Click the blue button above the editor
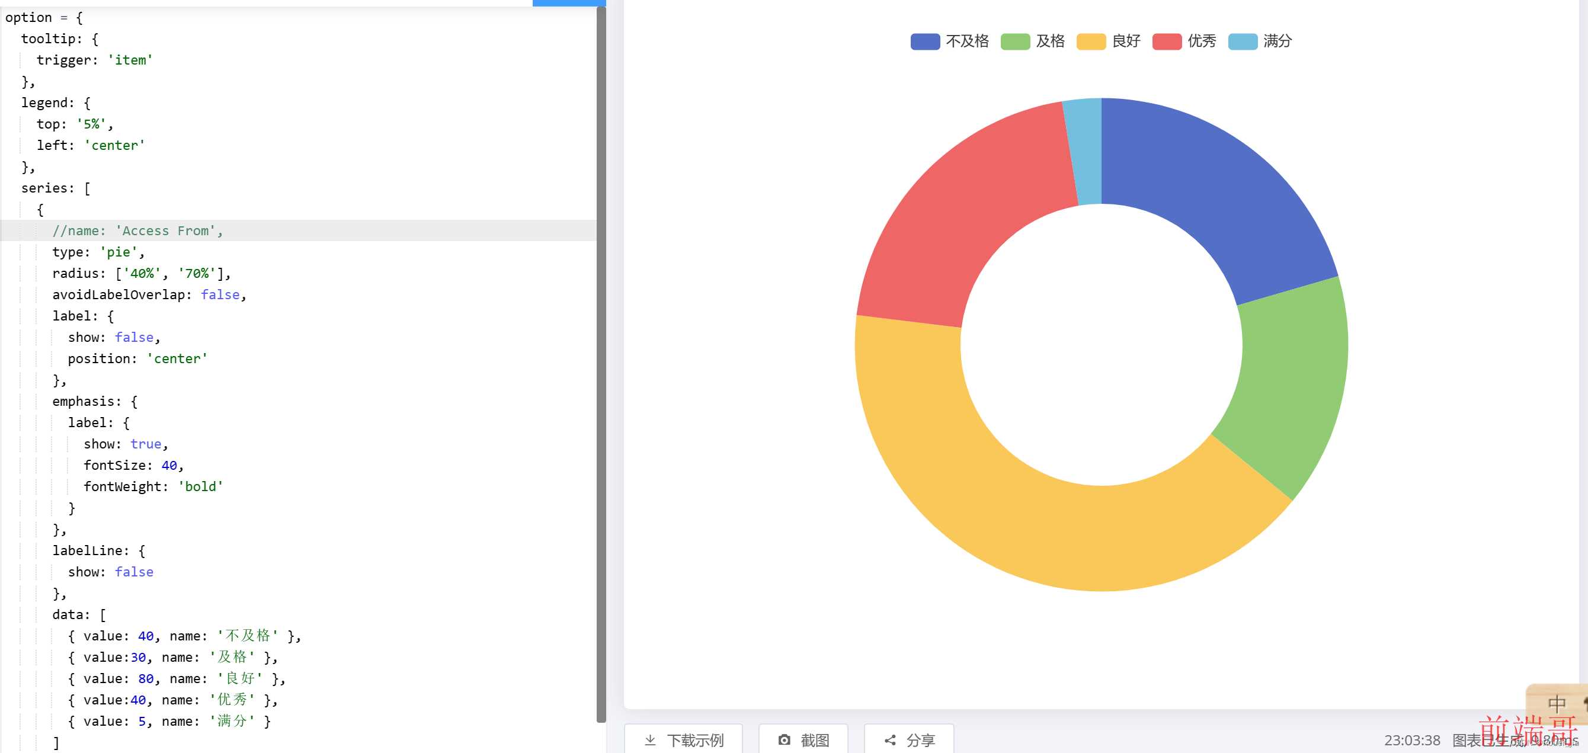Image resolution: width=1588 pixels, height=753 pixels. (x=568, y=3)
